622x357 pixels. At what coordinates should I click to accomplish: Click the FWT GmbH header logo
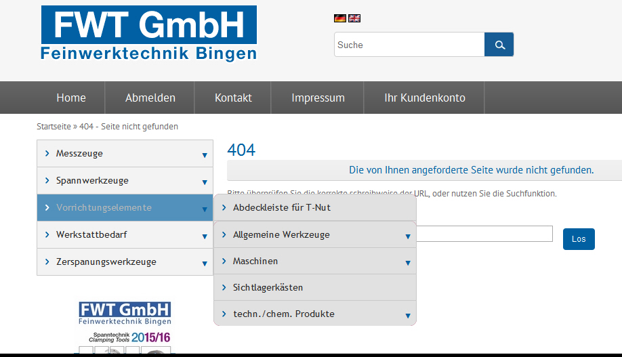(x=148, y=34)
